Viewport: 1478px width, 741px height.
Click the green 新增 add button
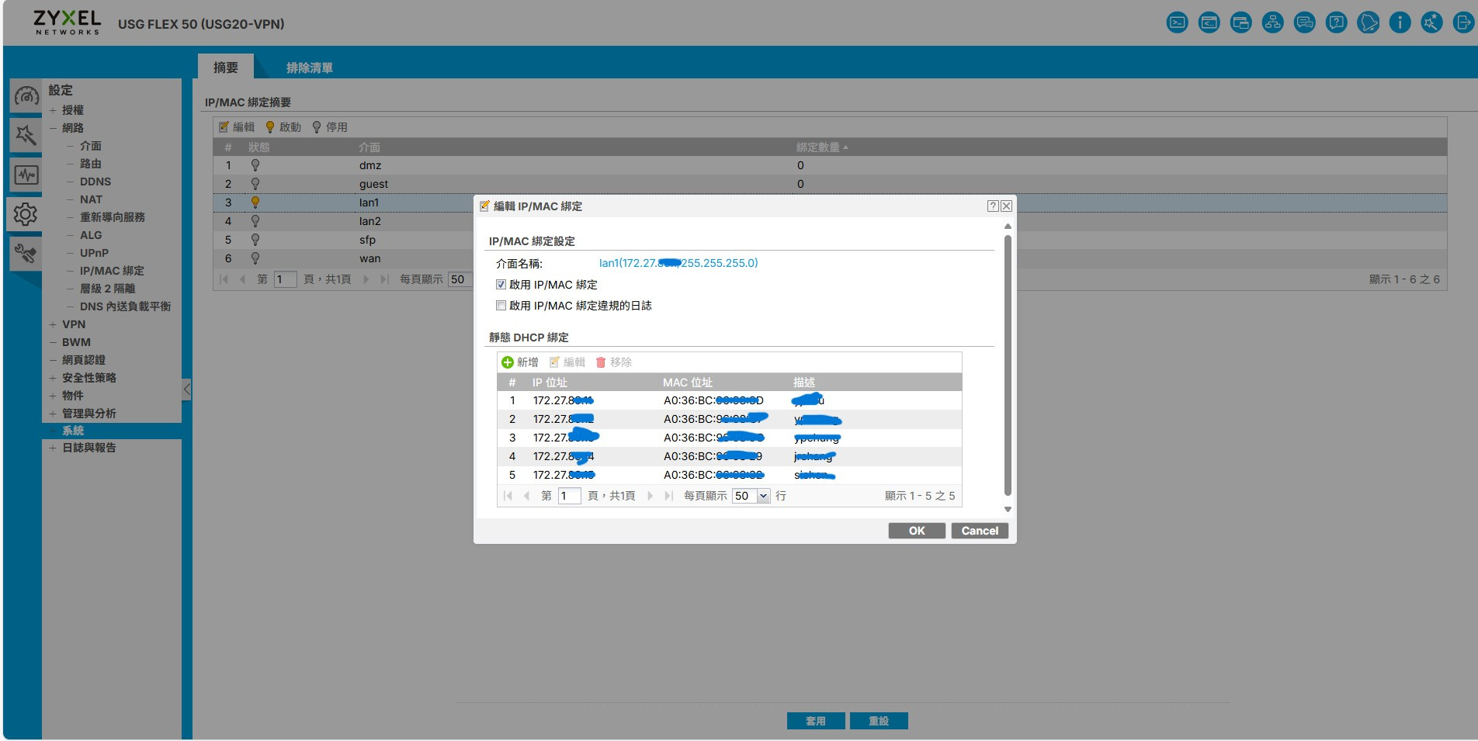click(520, 362)
